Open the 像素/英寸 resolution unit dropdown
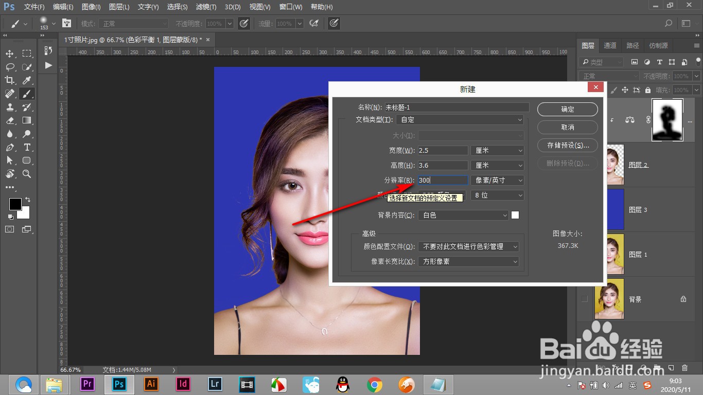Viewport: 703px width, 395px height. 497,181
